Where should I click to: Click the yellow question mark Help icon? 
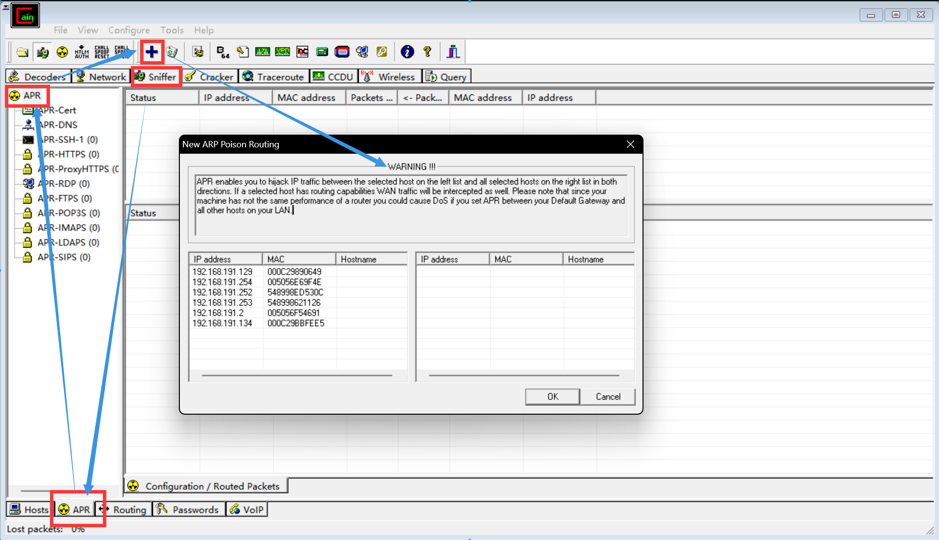pyautogui.click(x=427, y=52)
